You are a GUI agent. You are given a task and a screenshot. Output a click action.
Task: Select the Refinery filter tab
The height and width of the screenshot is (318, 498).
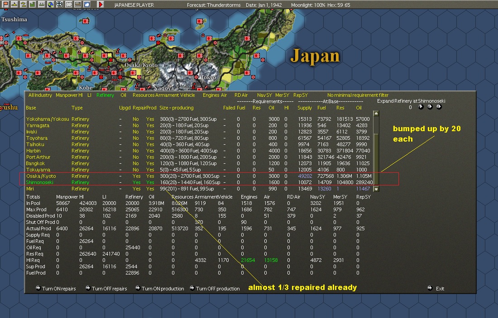(105, 95)
